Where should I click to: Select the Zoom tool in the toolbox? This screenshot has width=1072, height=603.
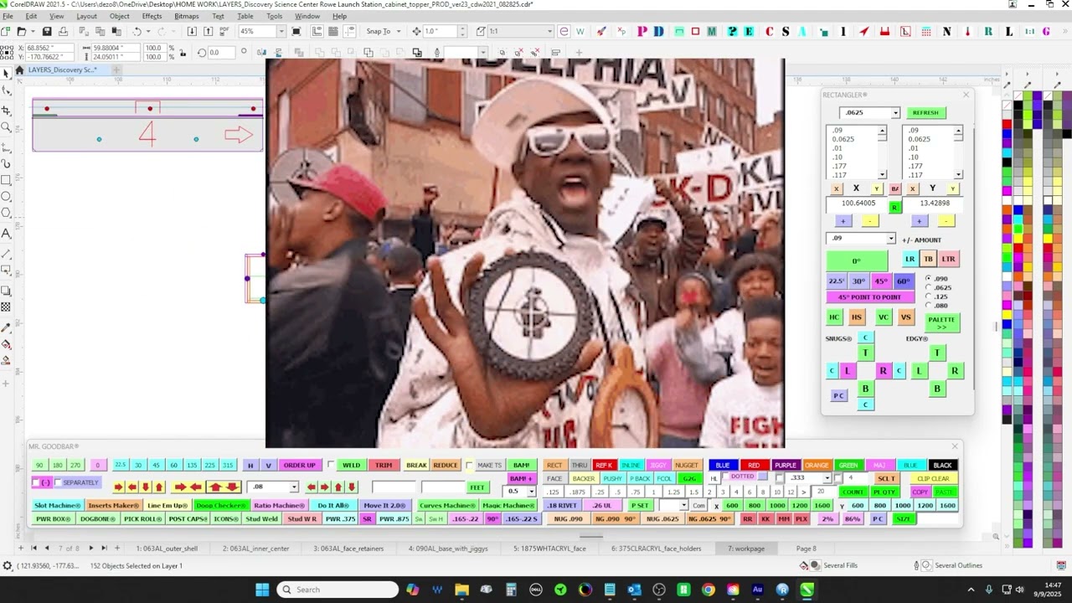(7, 127)
